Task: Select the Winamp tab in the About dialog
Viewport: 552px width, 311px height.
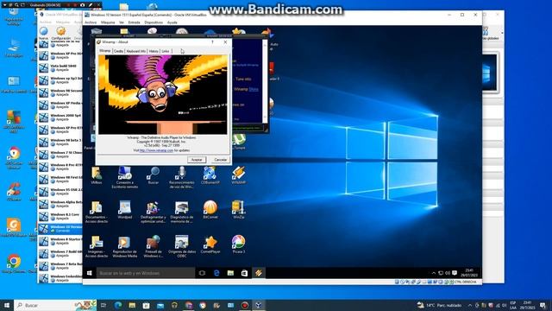Action: click(x=105, y=51)
